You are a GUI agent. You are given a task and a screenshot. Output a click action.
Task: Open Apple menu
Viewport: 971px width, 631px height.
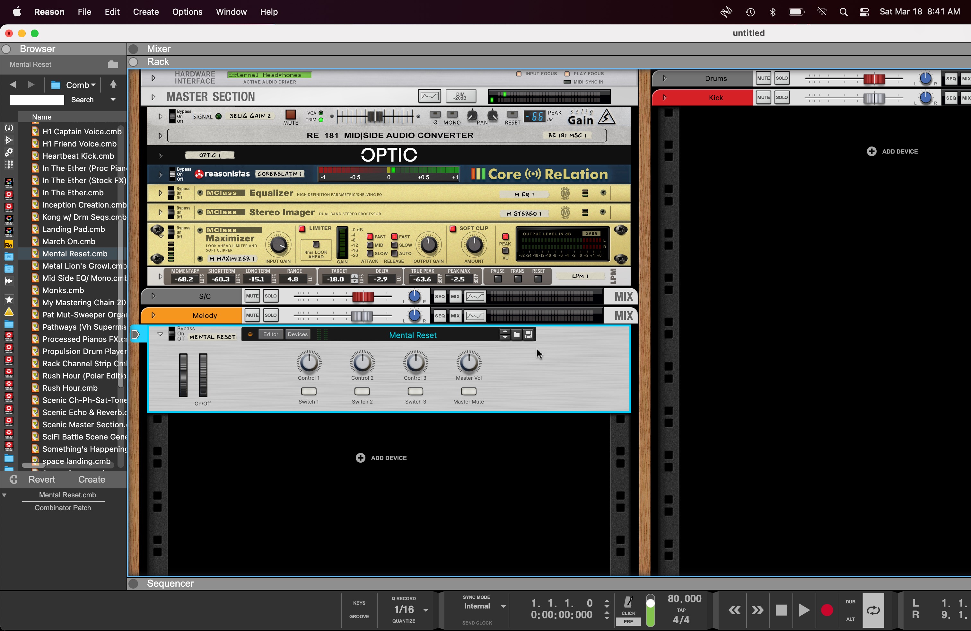pos(17,12)
